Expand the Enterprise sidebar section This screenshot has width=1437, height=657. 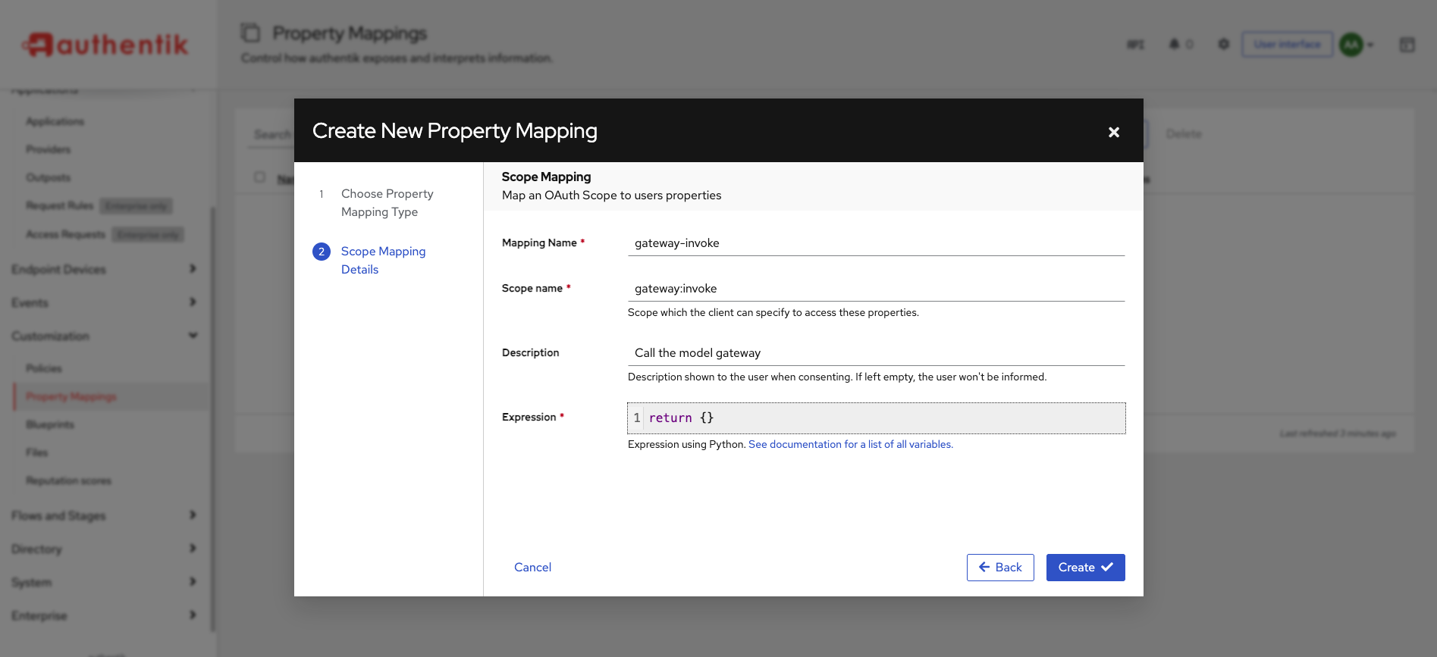(104, 616)
